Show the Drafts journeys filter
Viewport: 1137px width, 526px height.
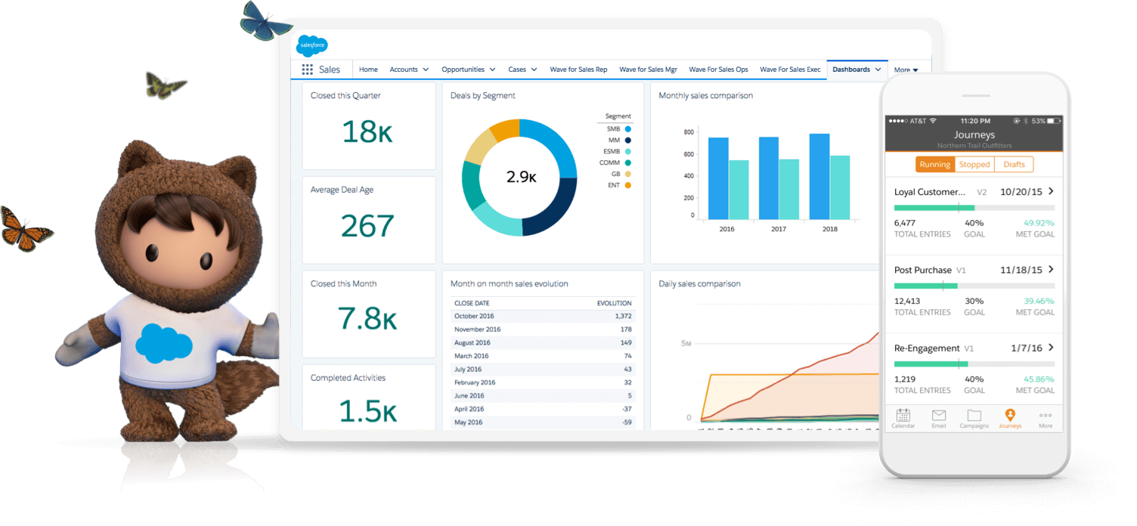tap(1014, 164)
